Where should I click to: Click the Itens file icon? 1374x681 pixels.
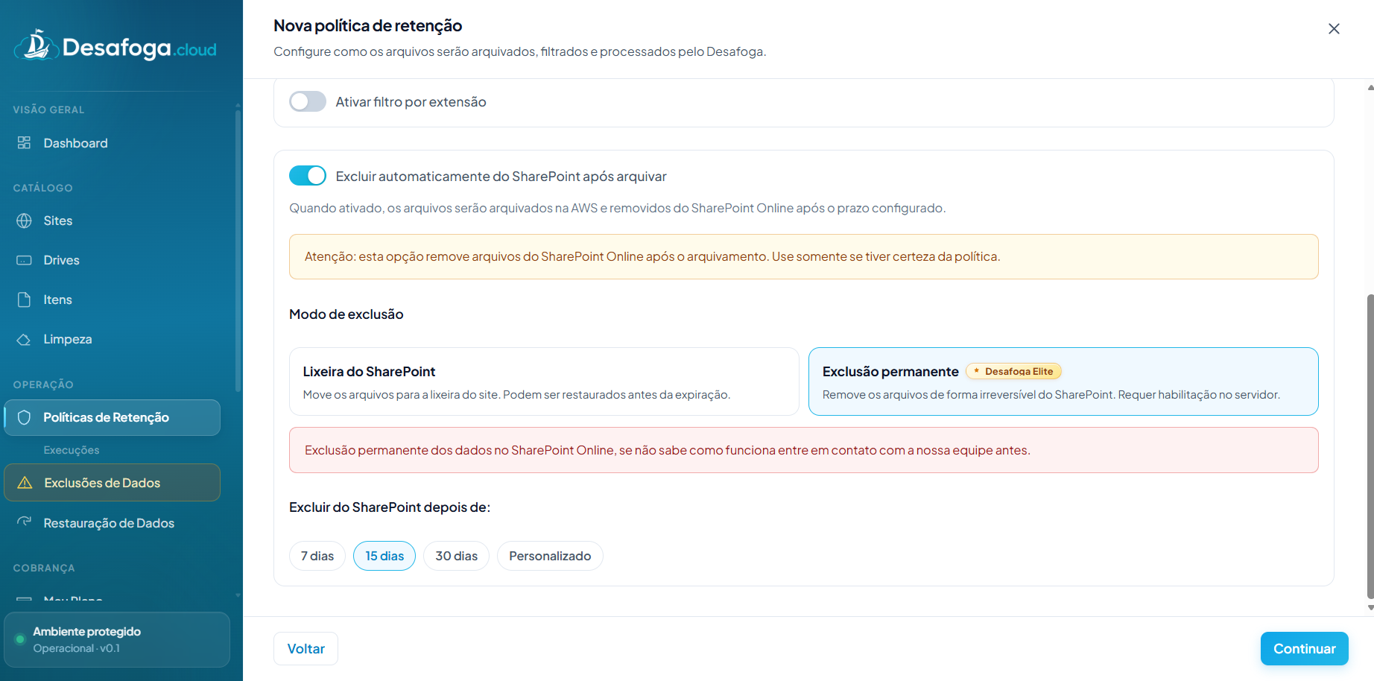pos(24,300)
